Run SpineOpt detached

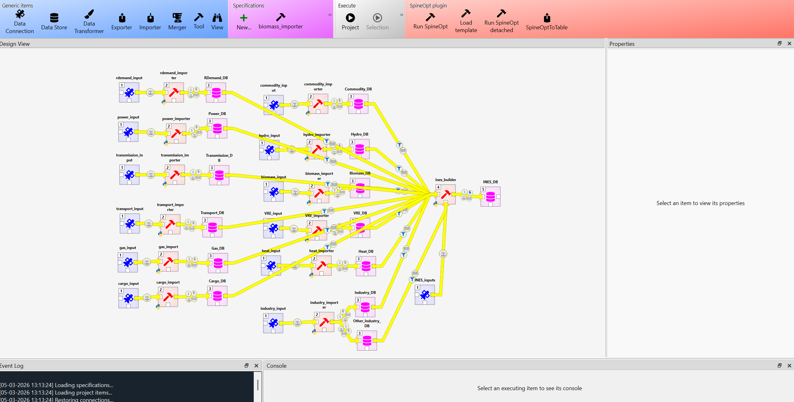(x=501, y=20)
